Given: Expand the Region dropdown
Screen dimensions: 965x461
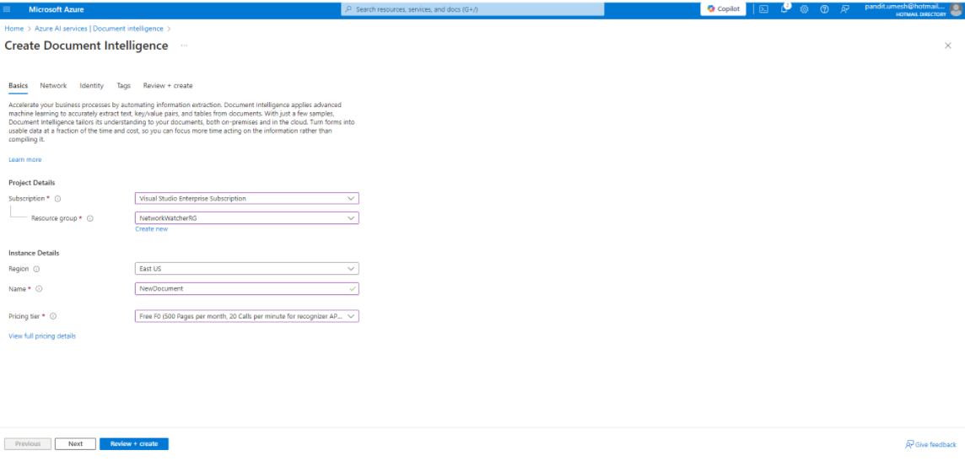Looking at the screenshot, I should coord(247,269).
